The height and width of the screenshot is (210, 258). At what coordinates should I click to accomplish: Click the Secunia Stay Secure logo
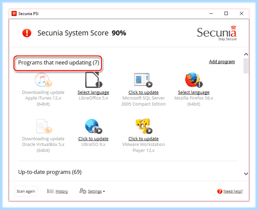point(217,33)
